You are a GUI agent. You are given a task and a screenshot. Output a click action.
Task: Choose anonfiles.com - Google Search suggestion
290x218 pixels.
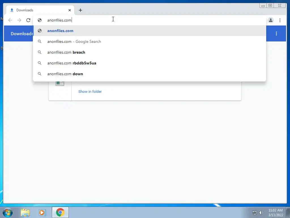tap(150, 41)
